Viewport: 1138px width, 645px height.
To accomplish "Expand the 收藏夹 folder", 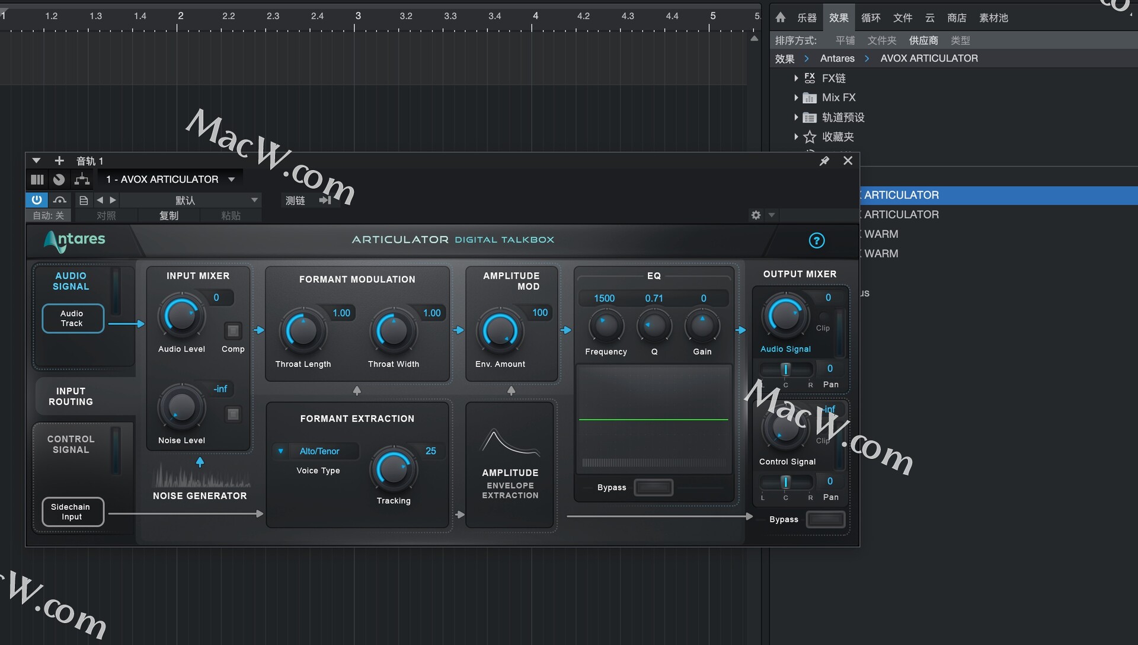I will coord(796,137).
